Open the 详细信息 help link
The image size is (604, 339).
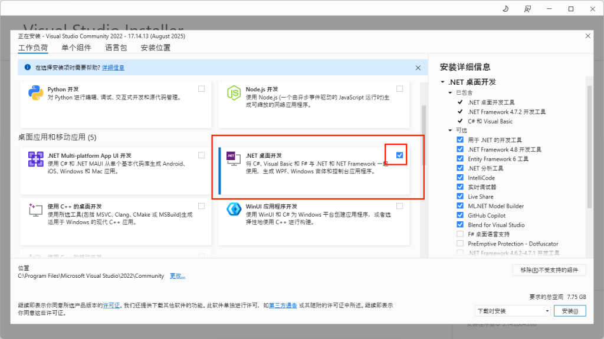click(x=113, y=67)
